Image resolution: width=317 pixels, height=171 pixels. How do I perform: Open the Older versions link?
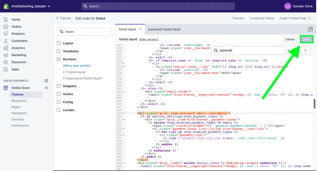pos(148,40)
